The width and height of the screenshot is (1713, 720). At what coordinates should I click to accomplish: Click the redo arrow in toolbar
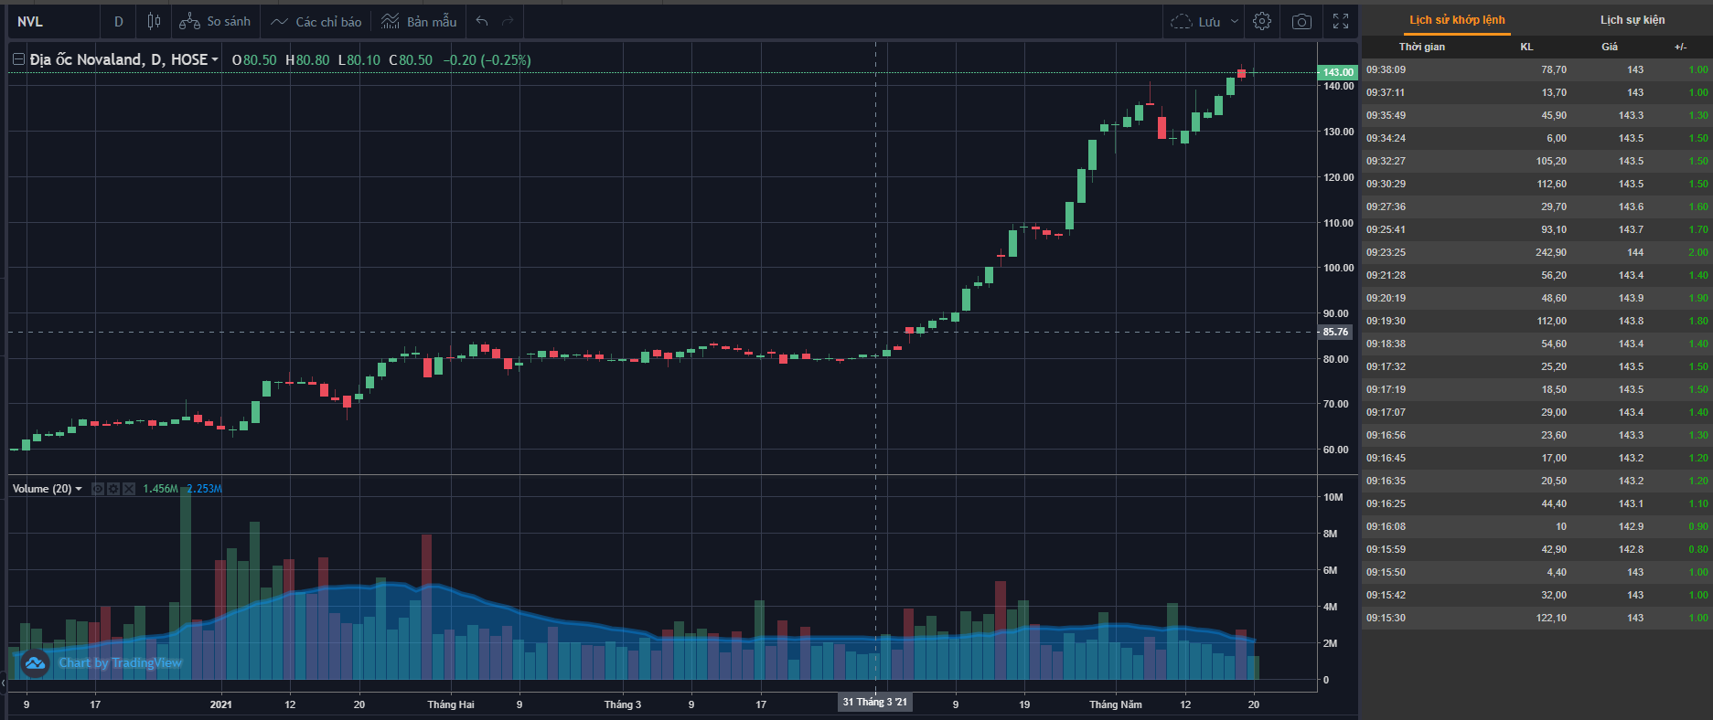coord(509,21)
